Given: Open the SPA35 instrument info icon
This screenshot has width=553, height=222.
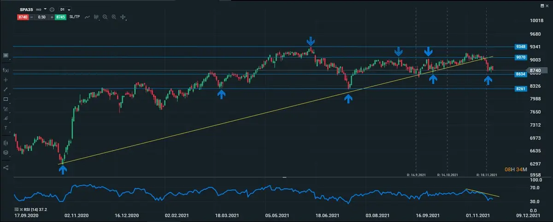Looking at the screenshot, I should pos(51,9).
